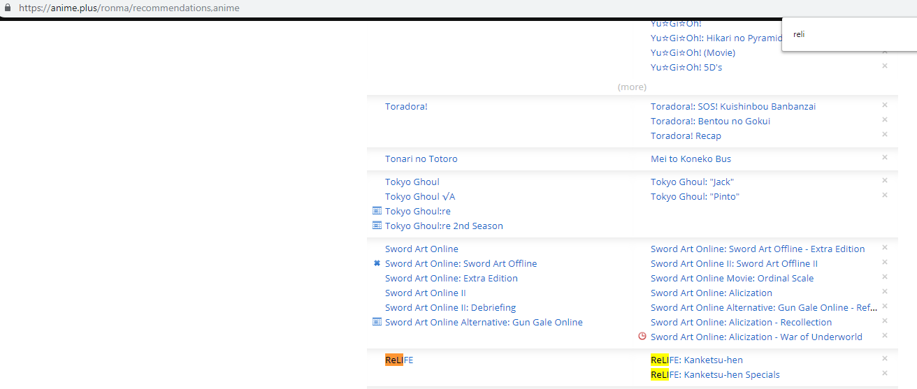
Task: Remove Tokyo Ghoul: "Jack" using its x
Action: point(885,180)
